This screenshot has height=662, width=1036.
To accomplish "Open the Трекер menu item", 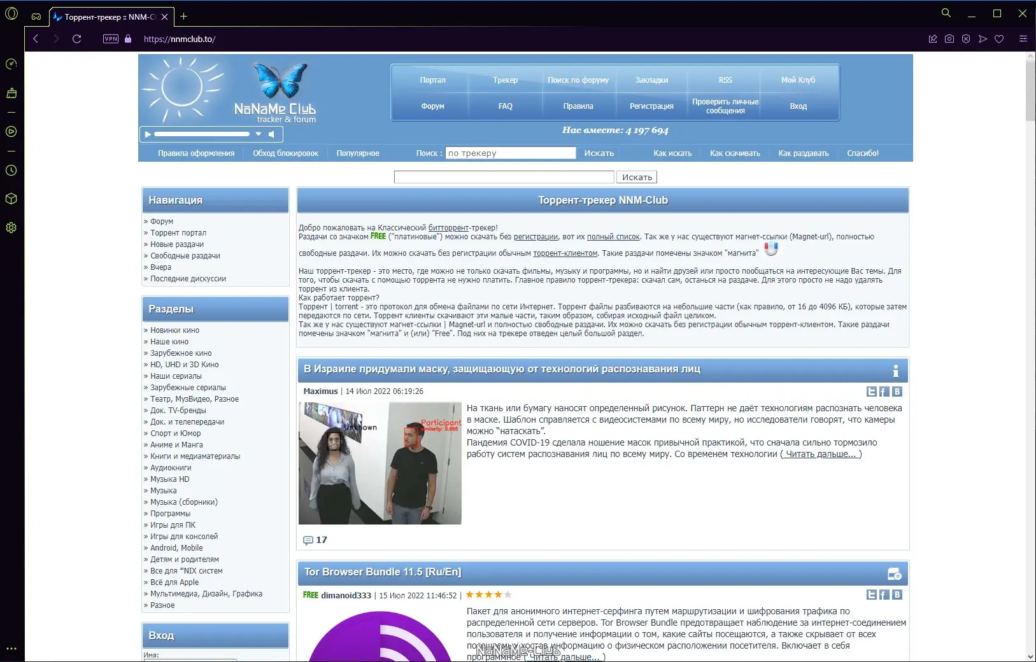I will (x=506, y=80).
